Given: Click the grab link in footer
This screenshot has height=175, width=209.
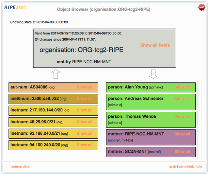Looking at the screenshot, I should tap(173, 166).
